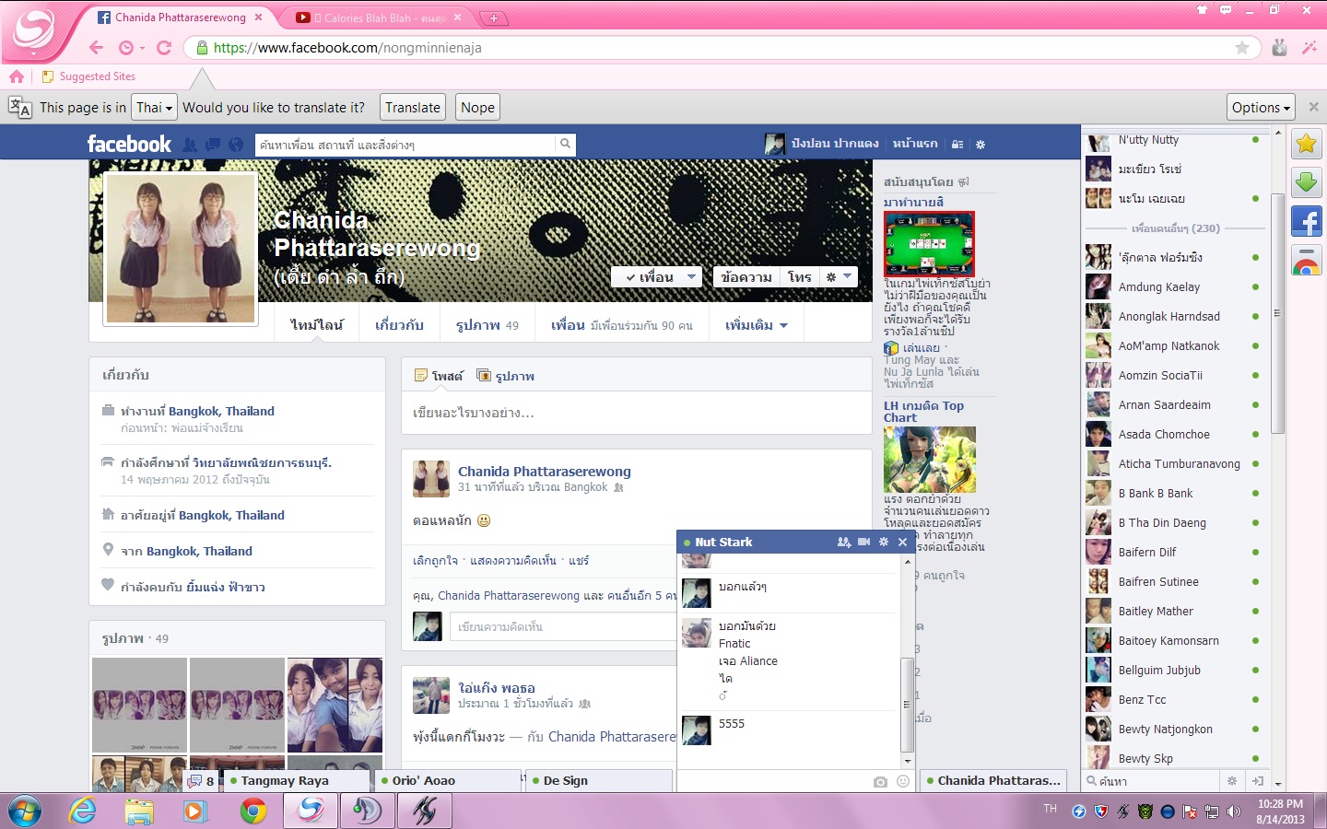Open the Chanida profile picture thumbnail

(x=181, y=249)
